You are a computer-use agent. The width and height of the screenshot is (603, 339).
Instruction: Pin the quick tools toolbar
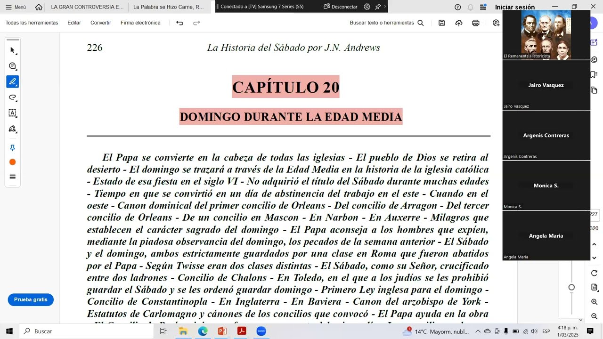tap(13, 148)
